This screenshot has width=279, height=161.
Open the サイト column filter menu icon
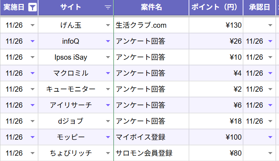[x=108, y=7]
